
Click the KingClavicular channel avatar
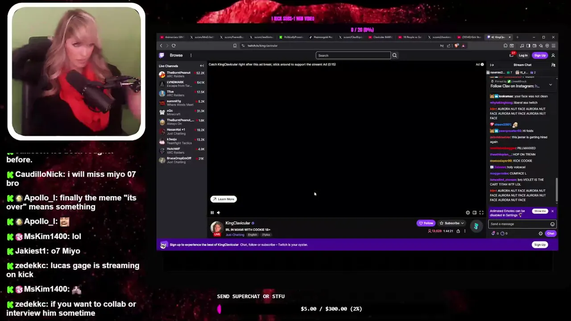[217, 228]
